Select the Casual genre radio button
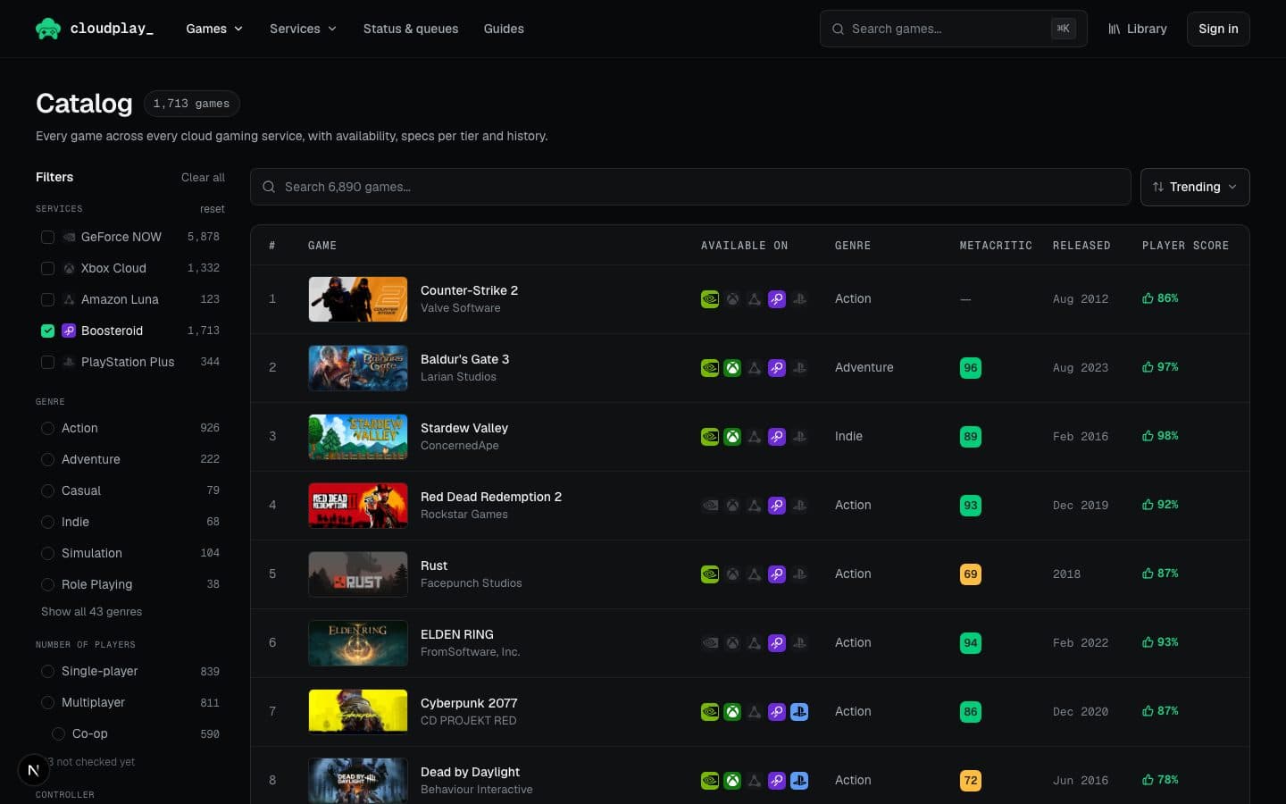The image size is (1286, 804). [48, 490]
